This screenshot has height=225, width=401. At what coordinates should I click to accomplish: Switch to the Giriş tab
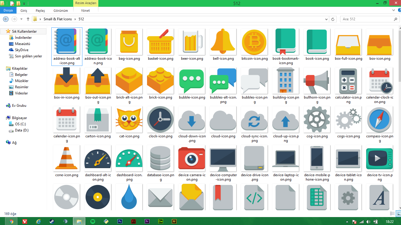coord(24,11)
